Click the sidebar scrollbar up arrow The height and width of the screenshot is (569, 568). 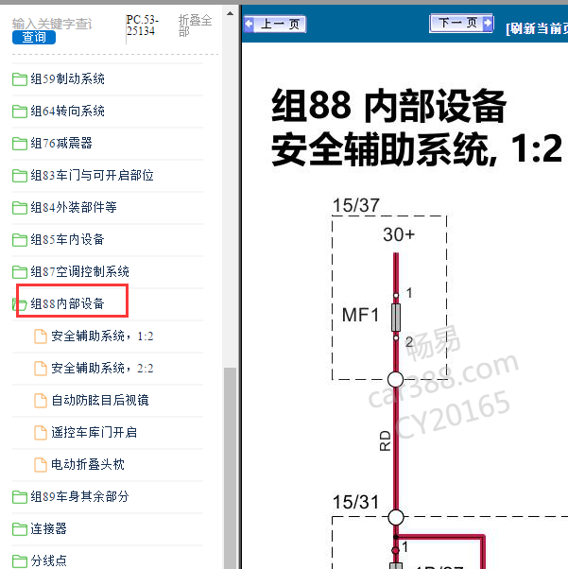230,14
